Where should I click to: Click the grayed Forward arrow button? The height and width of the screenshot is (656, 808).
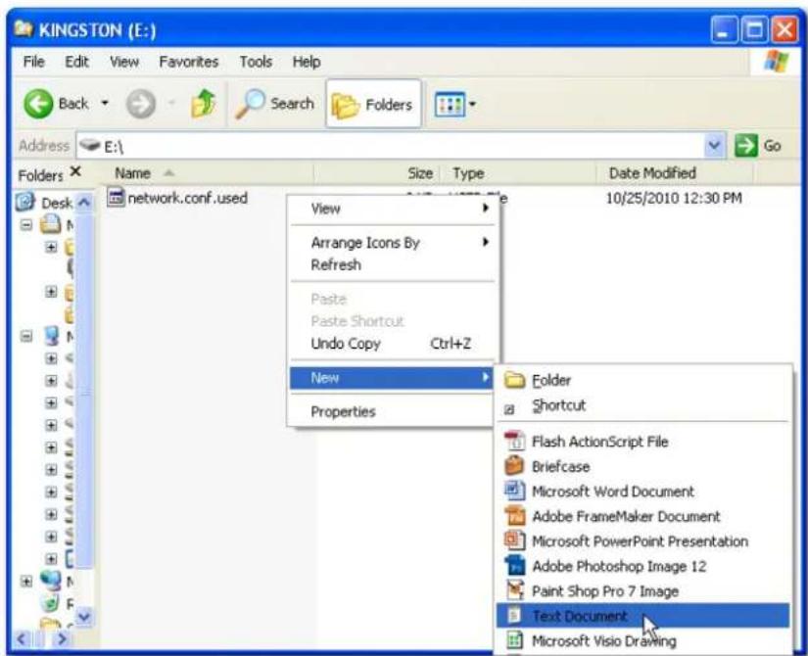pos(141,104)
